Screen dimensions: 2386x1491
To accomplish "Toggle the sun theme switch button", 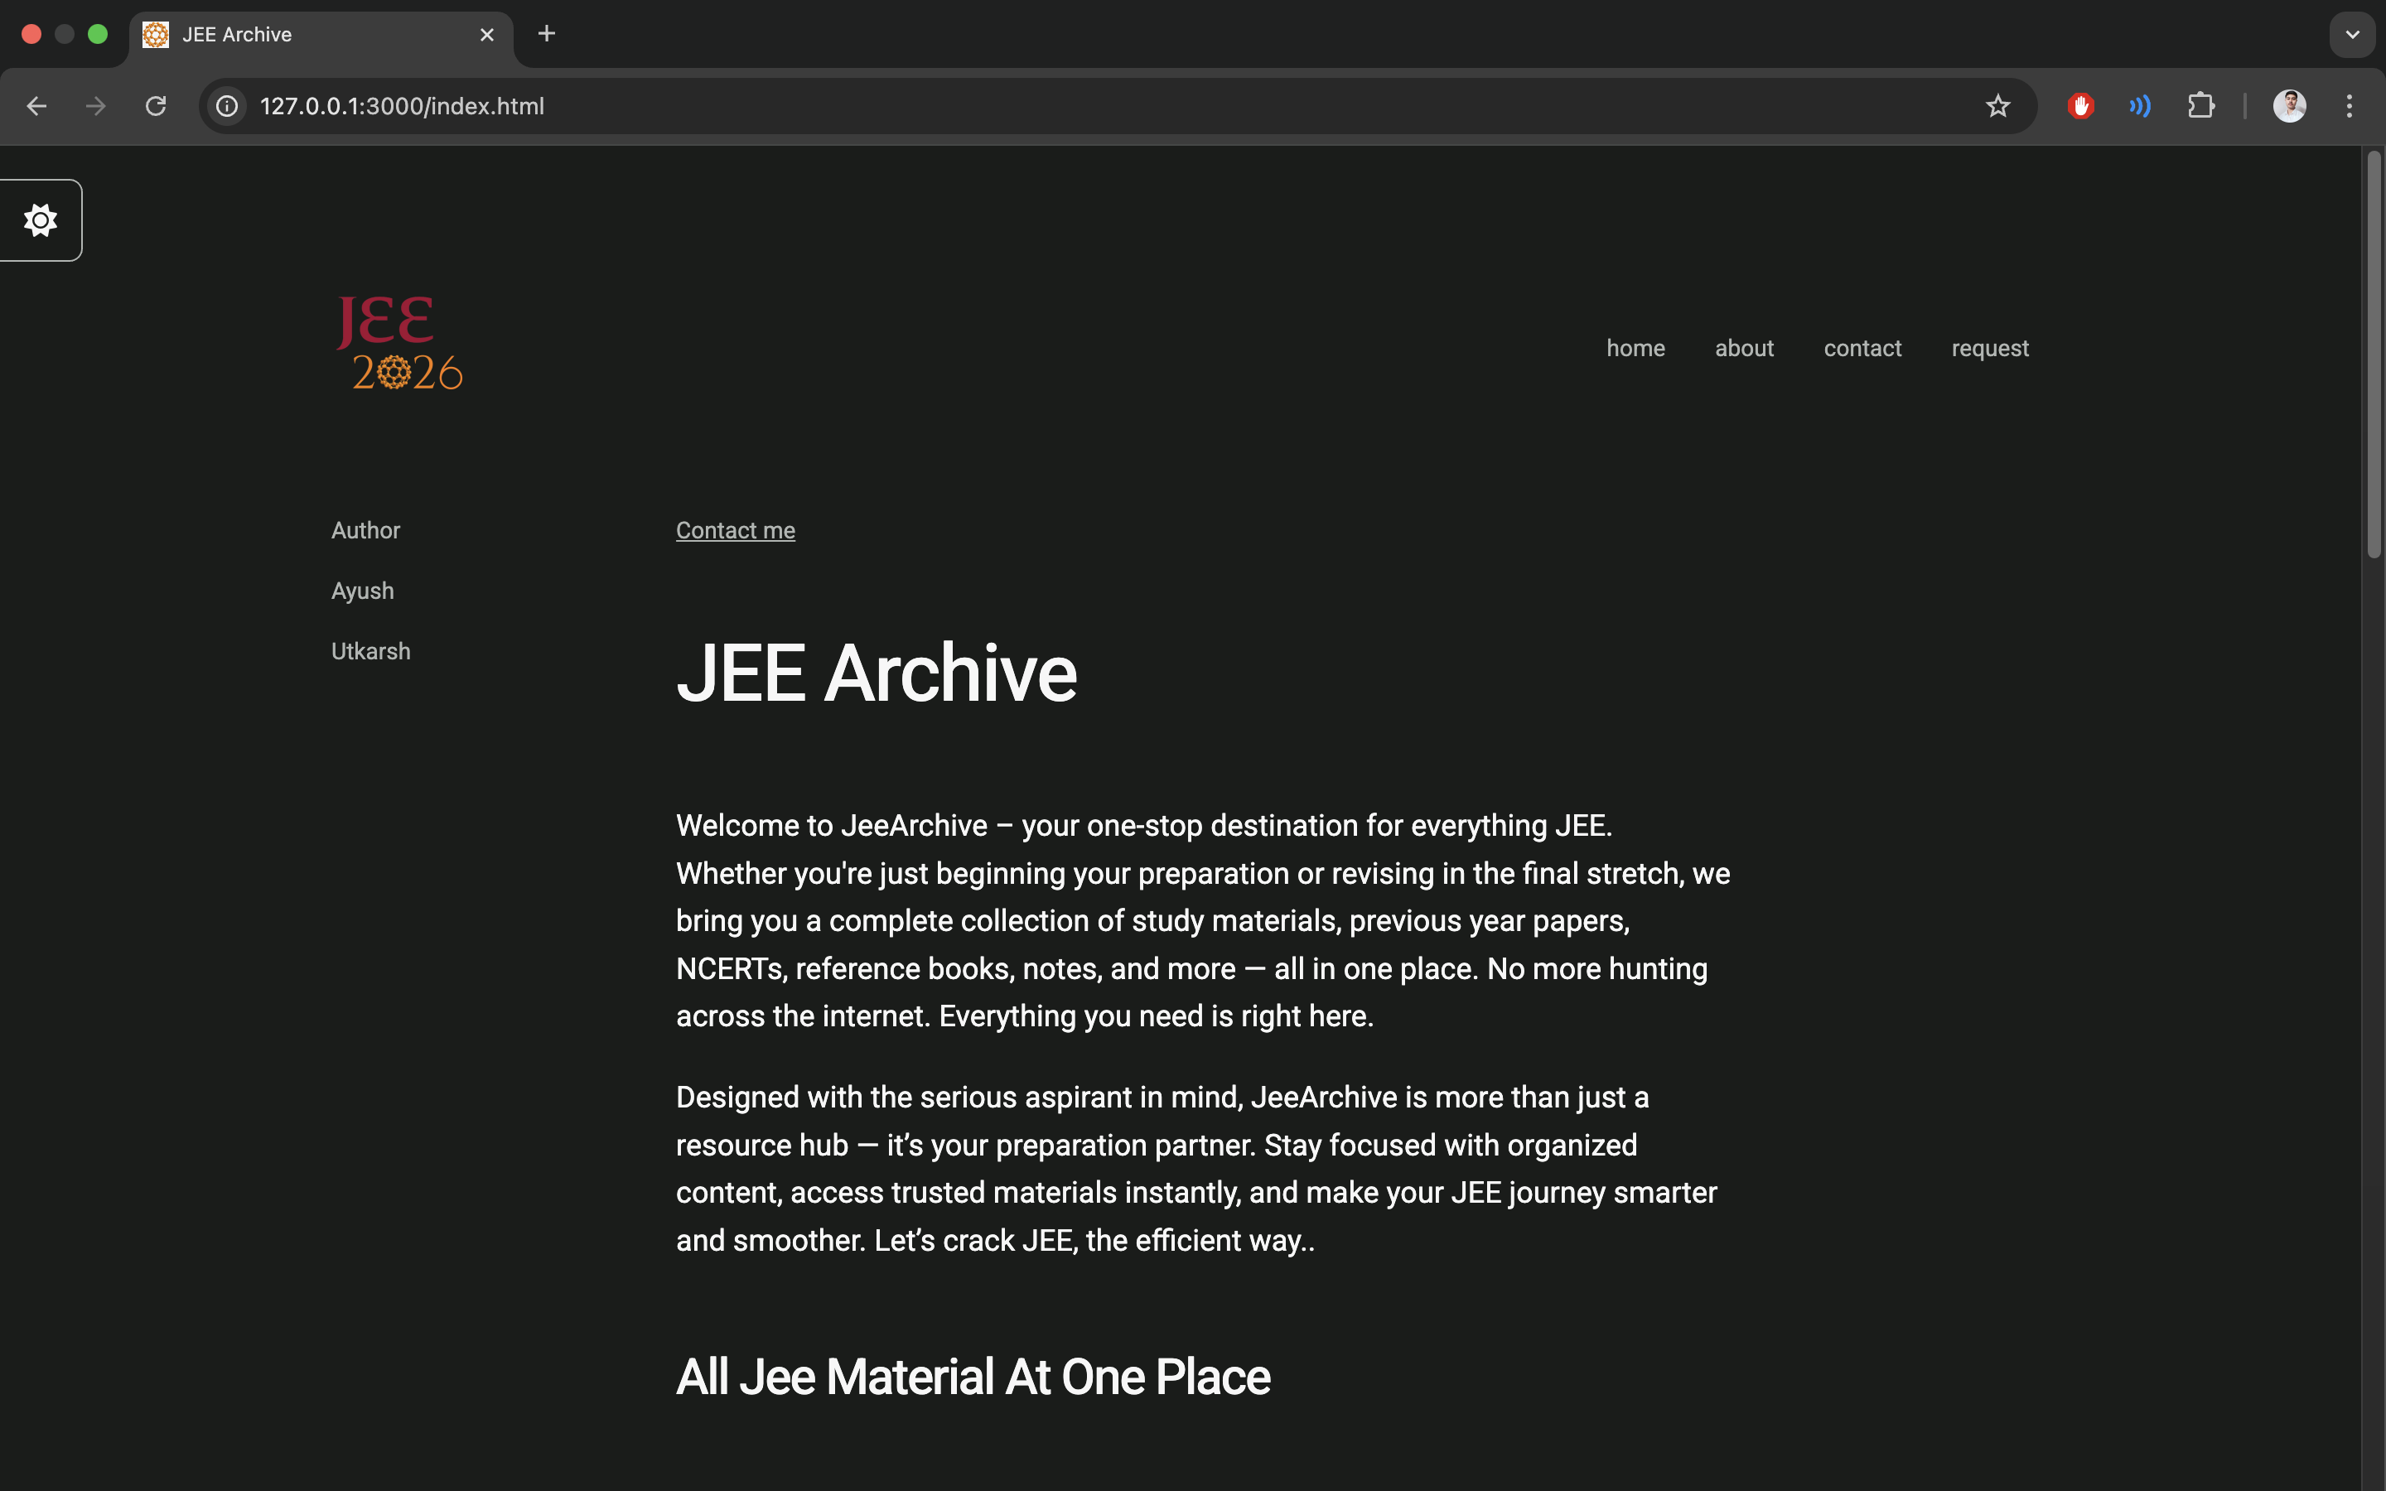I will point(41,220).
